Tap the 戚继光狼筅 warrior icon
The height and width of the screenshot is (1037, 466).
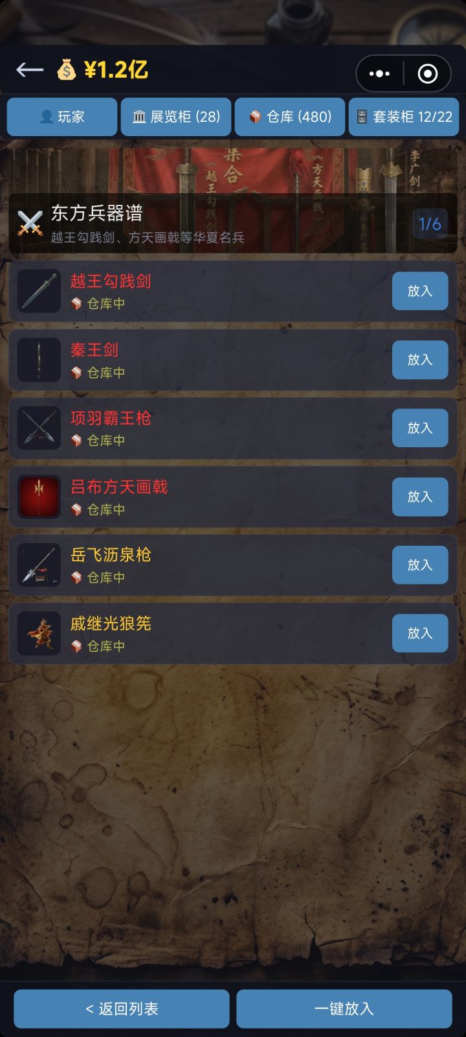coord(39,633)
